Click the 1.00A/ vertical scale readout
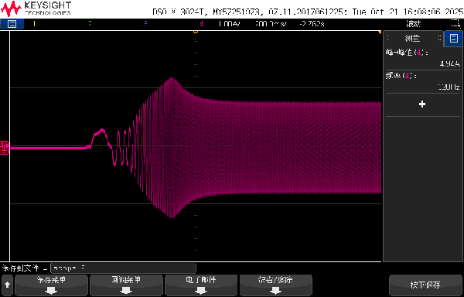464x297 pixels. 230,24
